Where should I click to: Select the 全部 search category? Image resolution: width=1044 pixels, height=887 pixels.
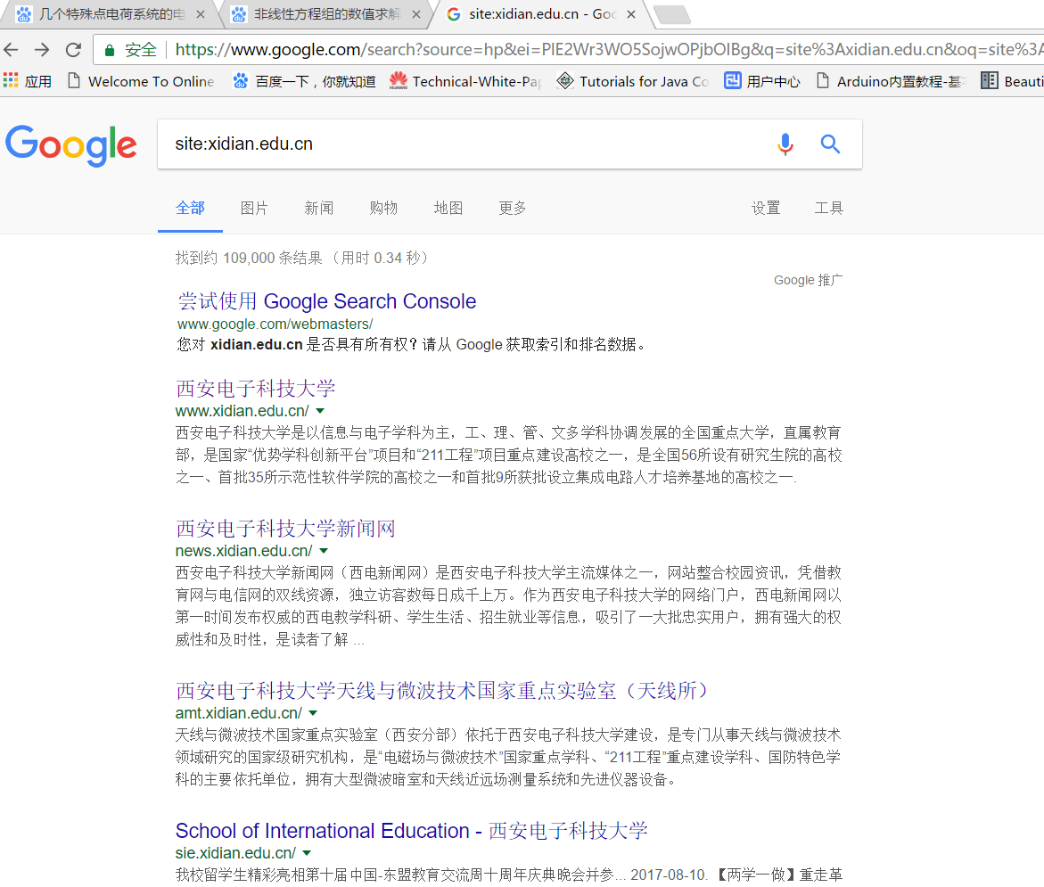[x=190, y=209]
